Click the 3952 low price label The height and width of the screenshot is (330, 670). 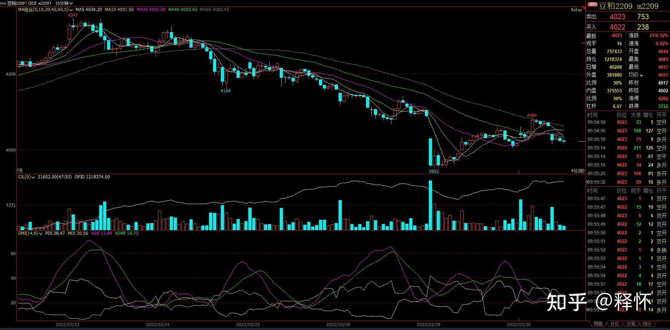pyautogui.click(x=433, y=172)
